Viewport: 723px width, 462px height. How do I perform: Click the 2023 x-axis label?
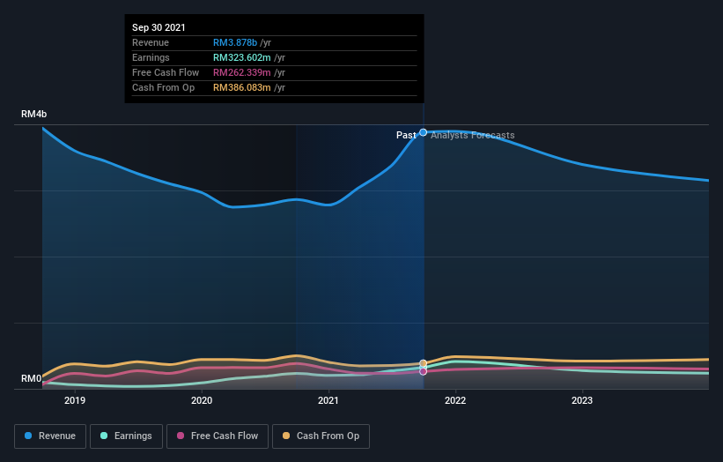[x=582, y=400]
